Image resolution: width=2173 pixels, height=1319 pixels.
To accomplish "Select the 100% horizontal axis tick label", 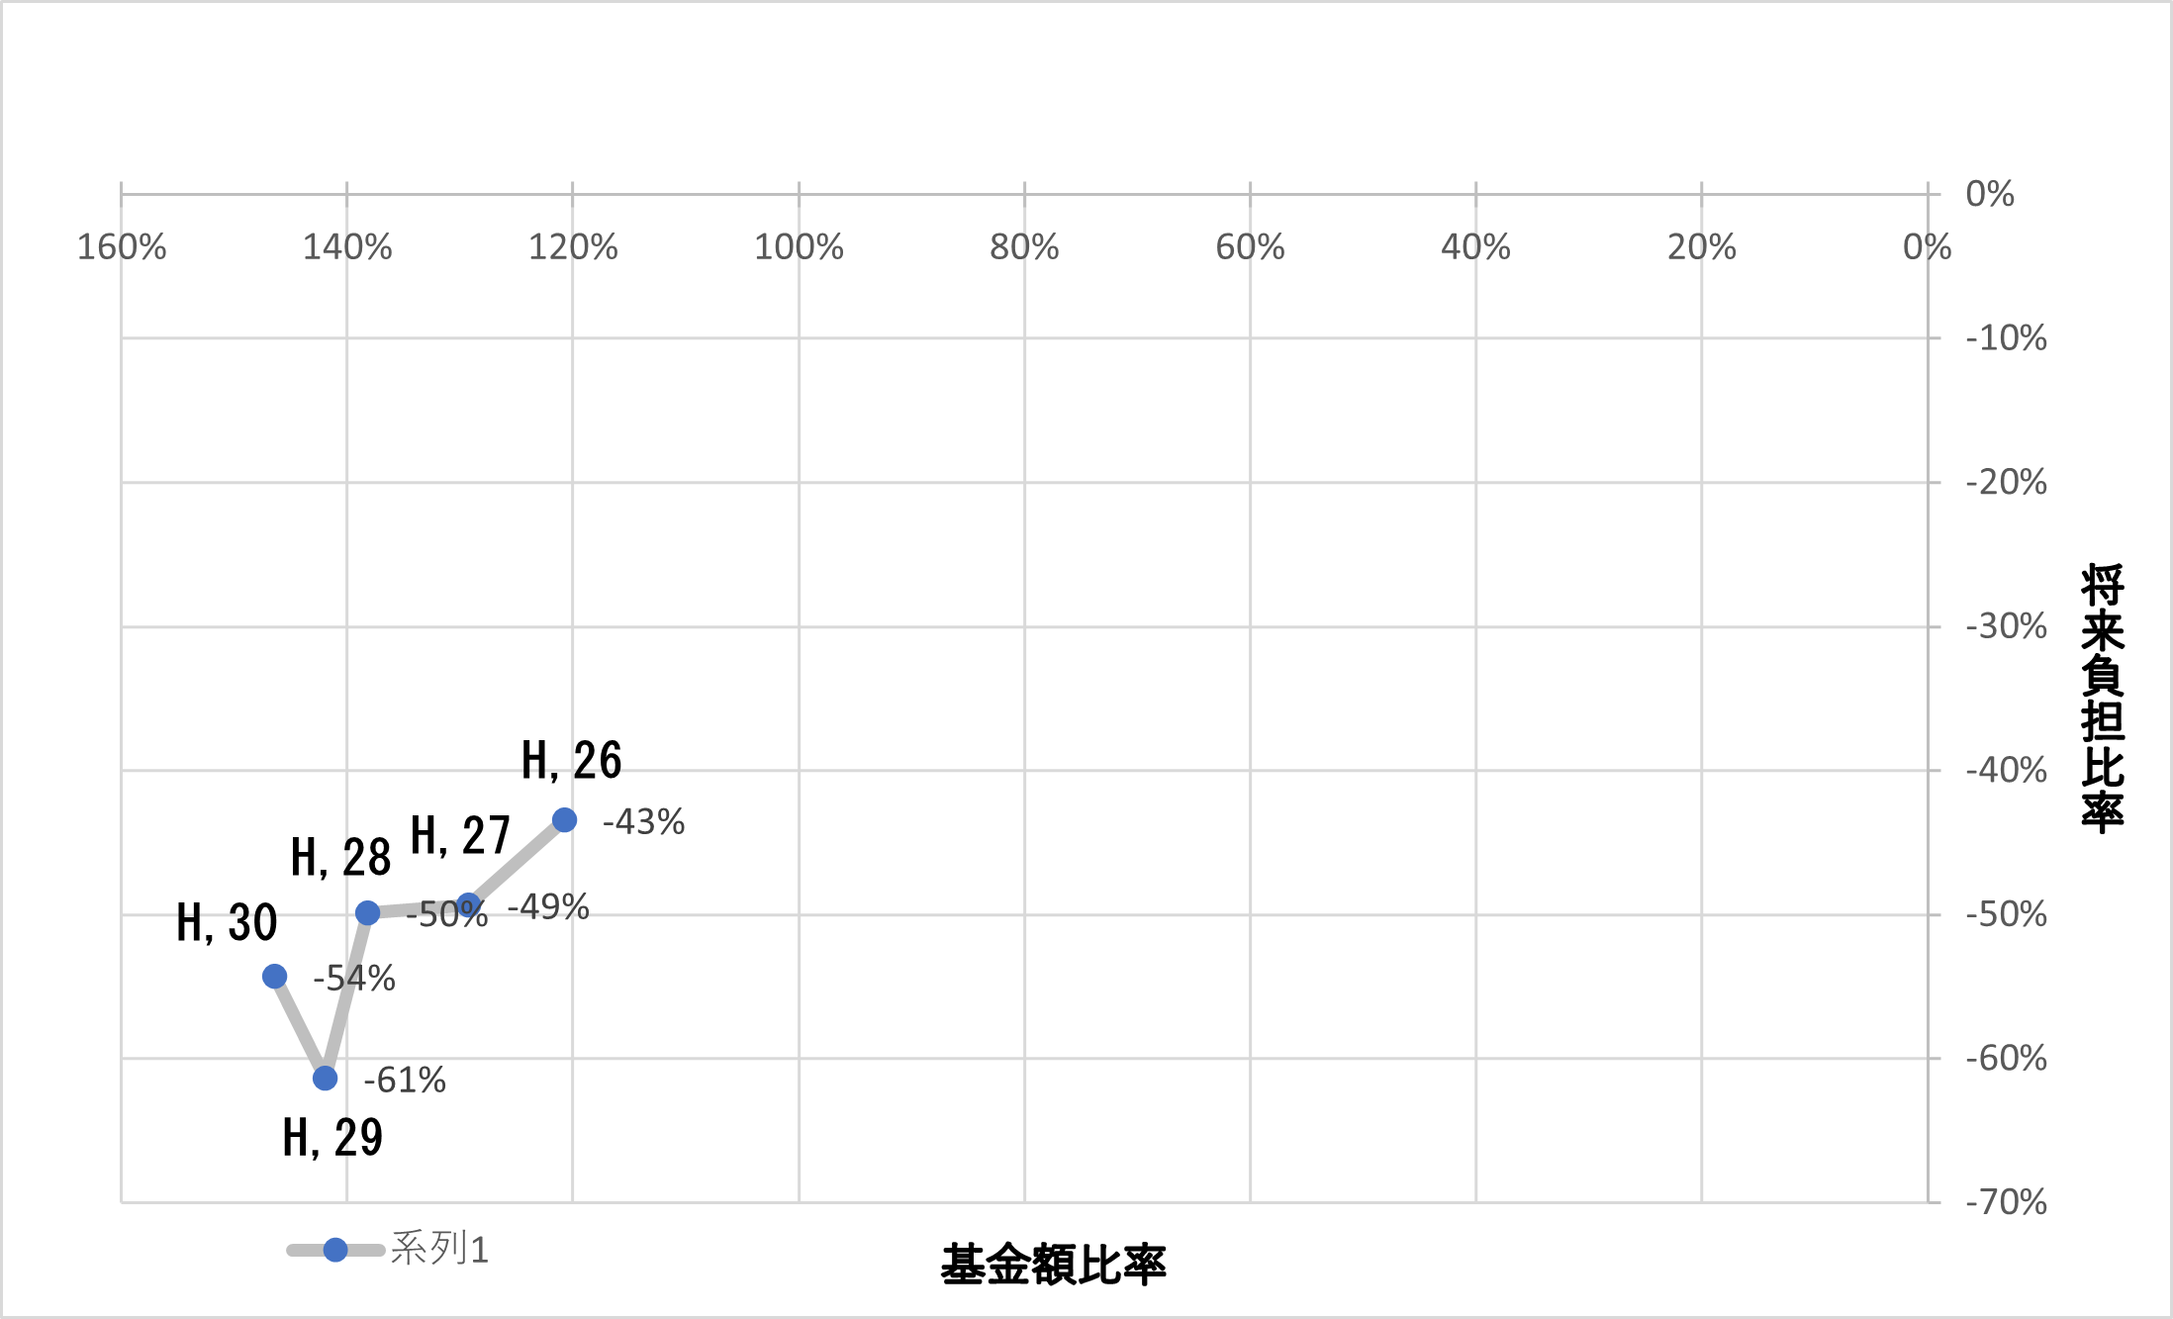I will click(799, 247).
